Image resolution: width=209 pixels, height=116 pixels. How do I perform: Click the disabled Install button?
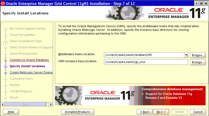click(179, 112)
